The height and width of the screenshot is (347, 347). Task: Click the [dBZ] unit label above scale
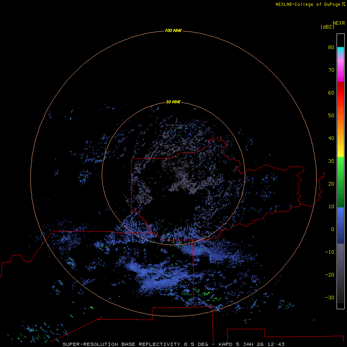tap(327, 27)
